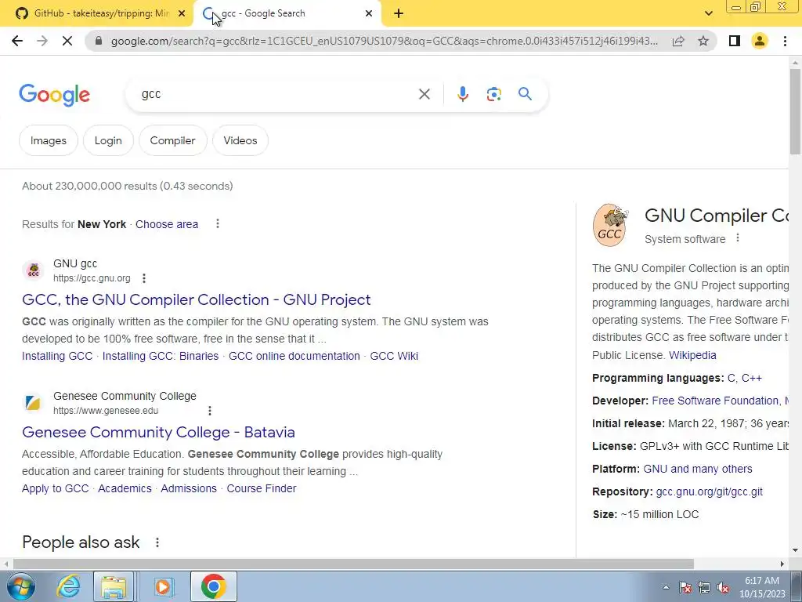The height and width of the screenshot is (602, 802).
Task: Click the C++ programming language link
Action: [752, 379]
